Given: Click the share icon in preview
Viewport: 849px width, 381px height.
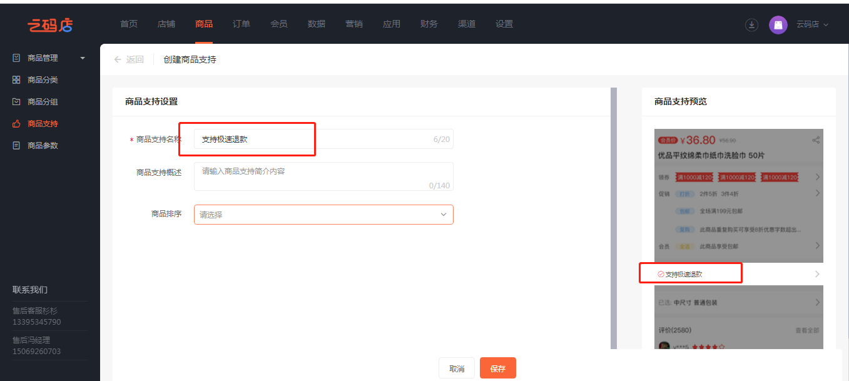Looking at the screenshot, I should click(816, 140).
